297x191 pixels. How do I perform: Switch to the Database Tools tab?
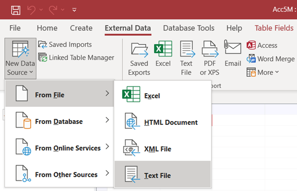pos(188,28)
